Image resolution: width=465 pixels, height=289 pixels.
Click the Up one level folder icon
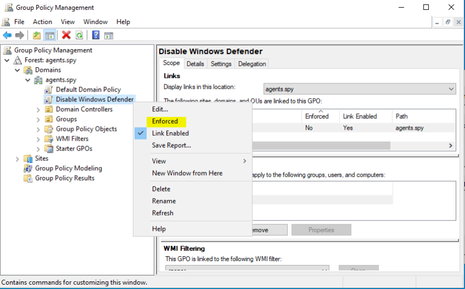[37, 35]
